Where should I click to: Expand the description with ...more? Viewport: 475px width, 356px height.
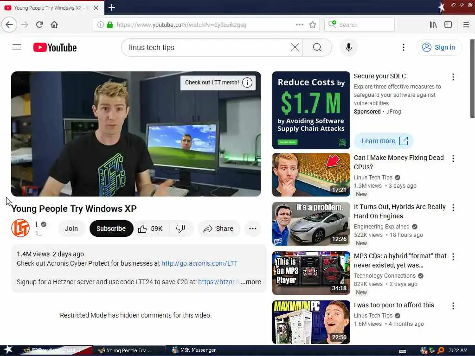[x=250, y=282]
